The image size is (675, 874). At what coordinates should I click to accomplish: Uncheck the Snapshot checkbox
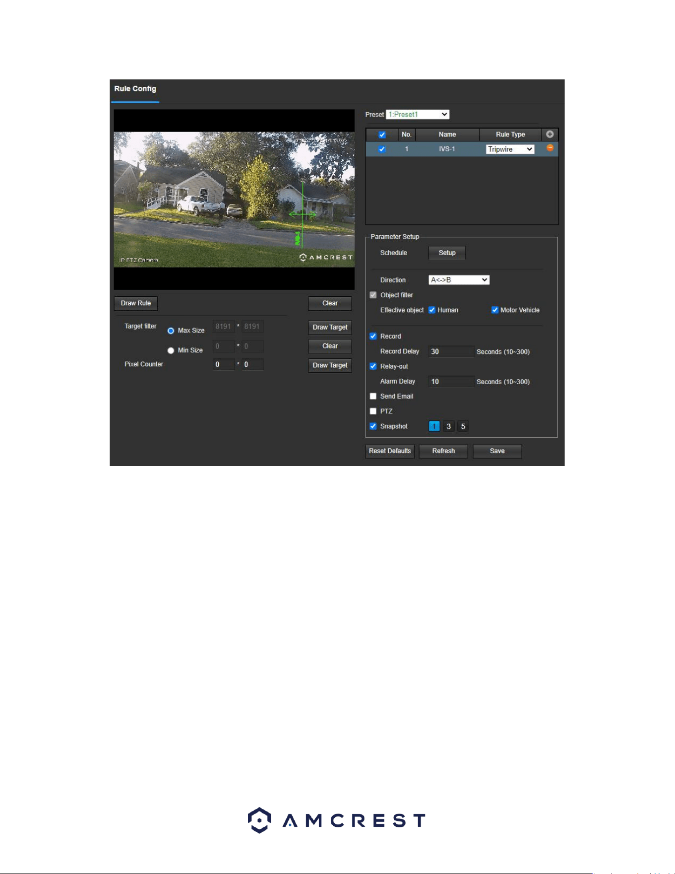point(373,426)
